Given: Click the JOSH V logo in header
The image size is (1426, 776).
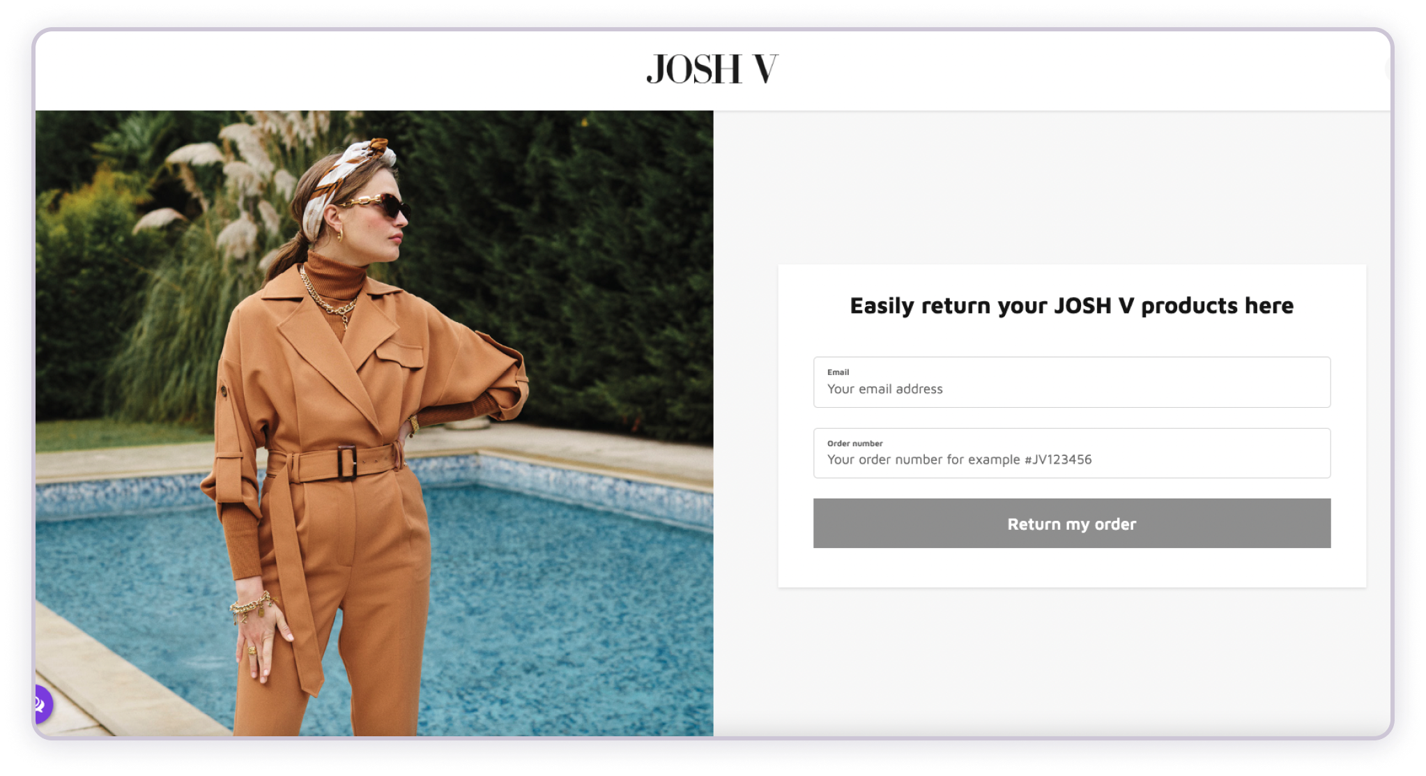Looking at the screenshot, I should click(712, 69).
